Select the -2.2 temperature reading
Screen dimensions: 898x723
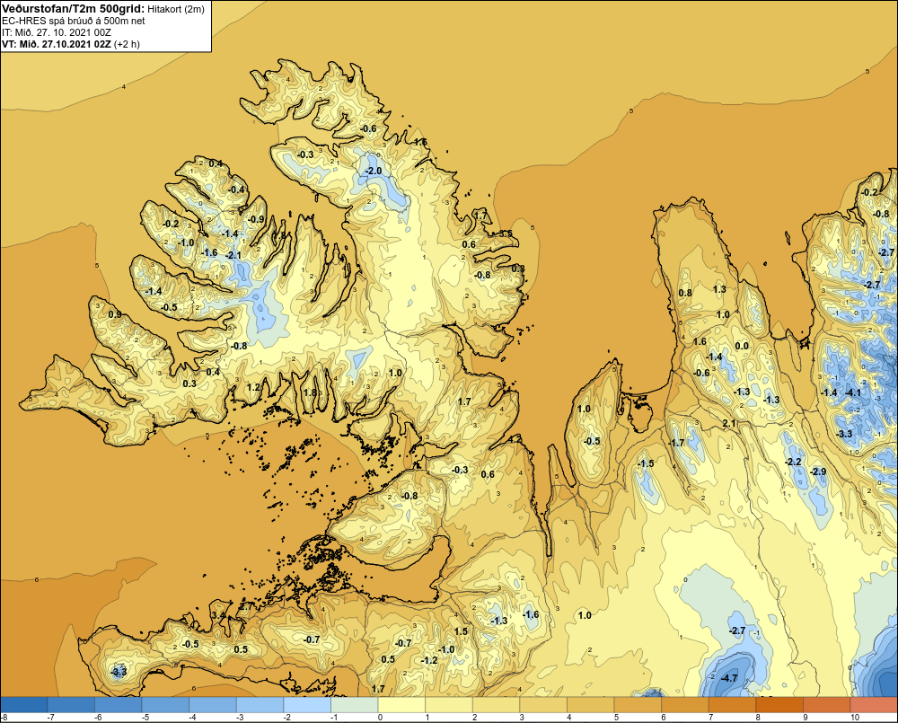[793, 462]
